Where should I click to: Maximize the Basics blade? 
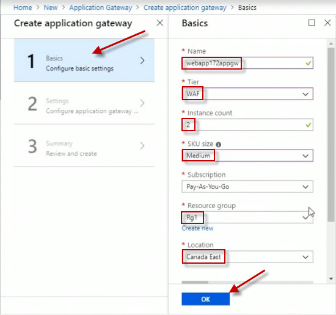pos(312,23)
